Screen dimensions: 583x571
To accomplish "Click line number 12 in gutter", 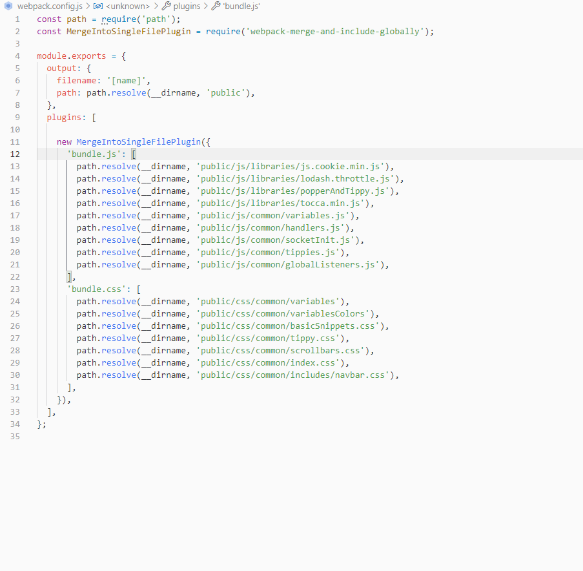I will [15, 154].
